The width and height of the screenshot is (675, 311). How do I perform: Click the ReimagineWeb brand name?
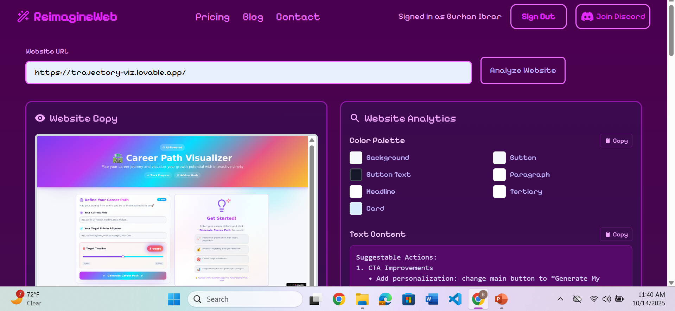[75, 17]
